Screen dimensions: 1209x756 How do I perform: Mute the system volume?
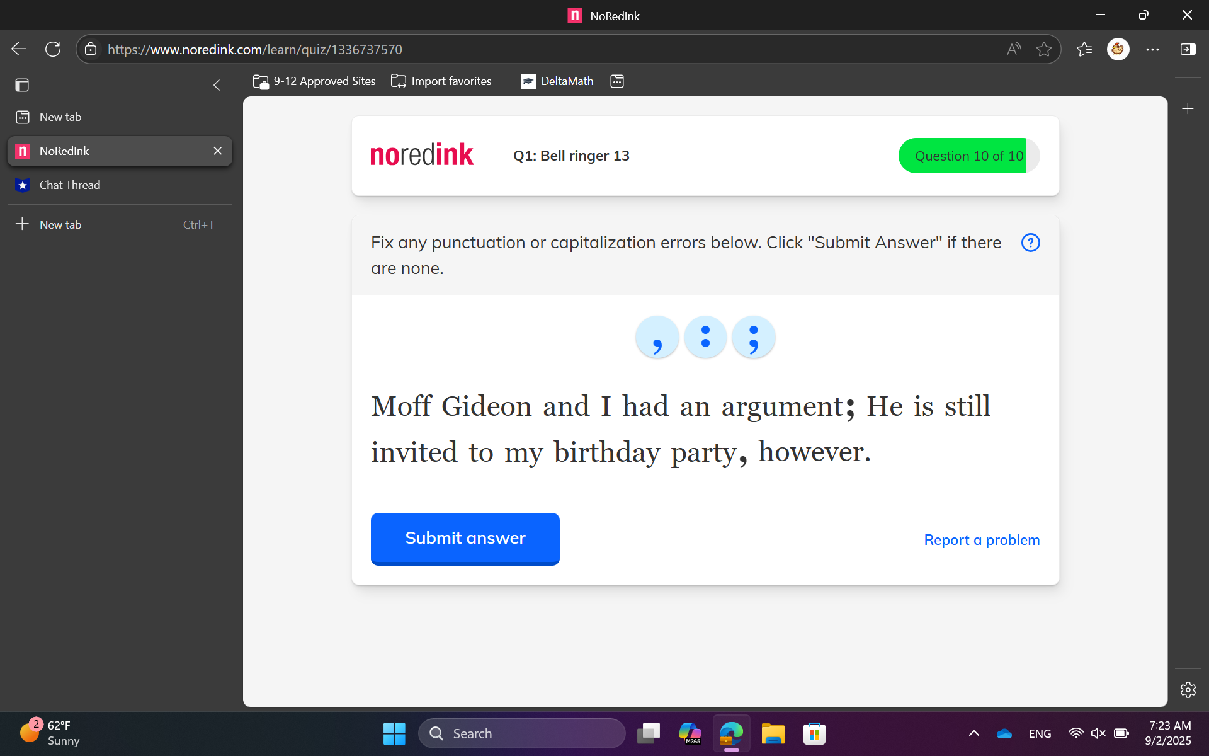click(1098, 733)
